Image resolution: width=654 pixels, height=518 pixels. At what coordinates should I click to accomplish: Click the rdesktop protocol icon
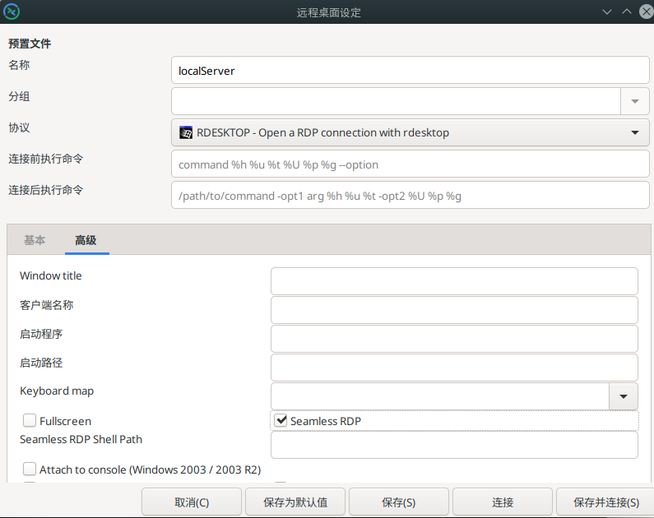click(x=186, y=132)
